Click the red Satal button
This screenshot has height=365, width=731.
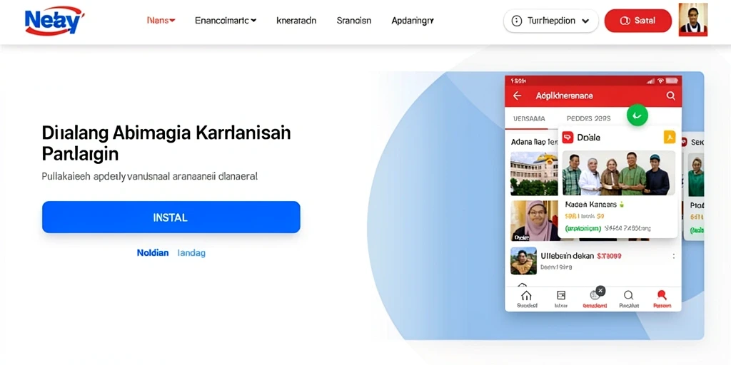[x=637, y=21]
